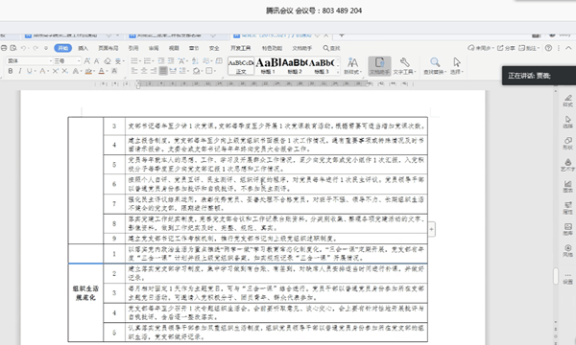576x345 pixels.
Task: Click the vertical scrollbar thumb
Action: [556, 276]
